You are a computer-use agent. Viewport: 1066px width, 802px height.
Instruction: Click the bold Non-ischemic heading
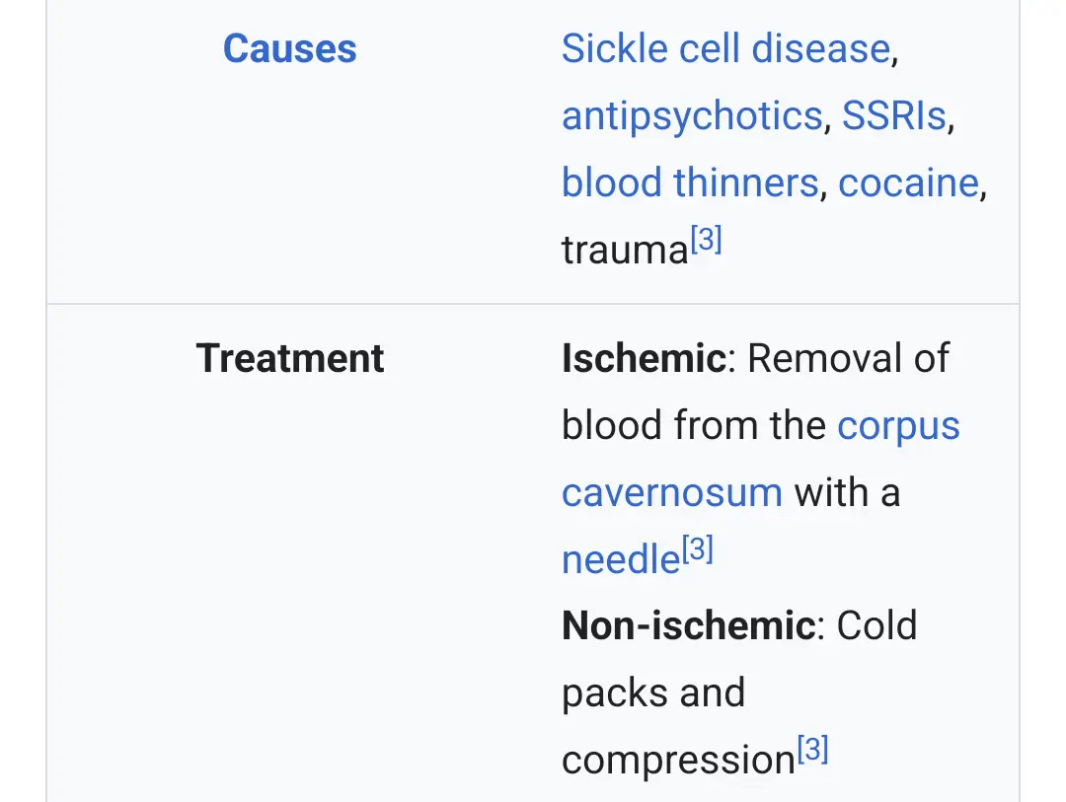688,625
